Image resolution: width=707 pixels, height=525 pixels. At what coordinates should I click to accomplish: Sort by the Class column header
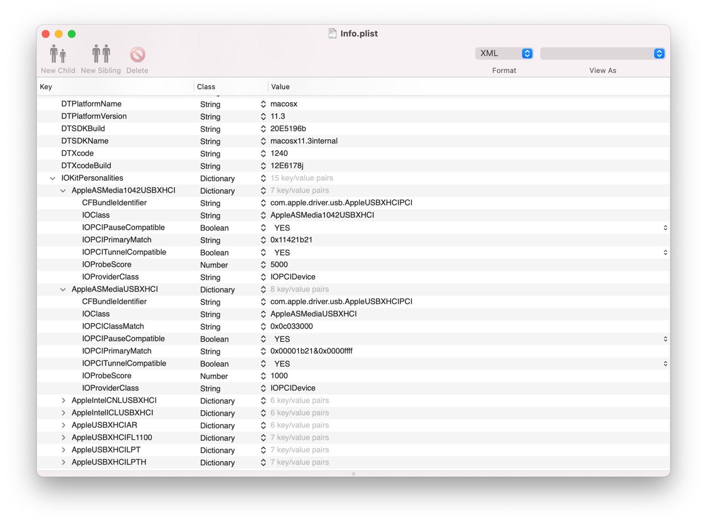point(231,87)
